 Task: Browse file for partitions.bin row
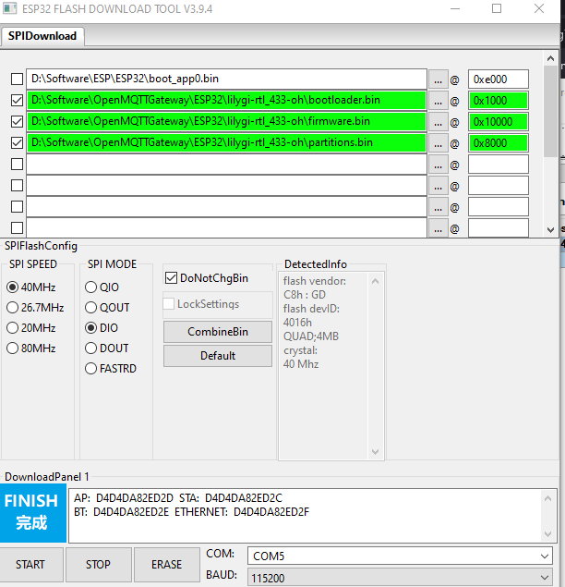click(439, 143)
